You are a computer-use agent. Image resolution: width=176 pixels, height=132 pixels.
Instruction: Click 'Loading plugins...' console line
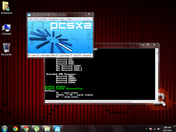(57, 87)
